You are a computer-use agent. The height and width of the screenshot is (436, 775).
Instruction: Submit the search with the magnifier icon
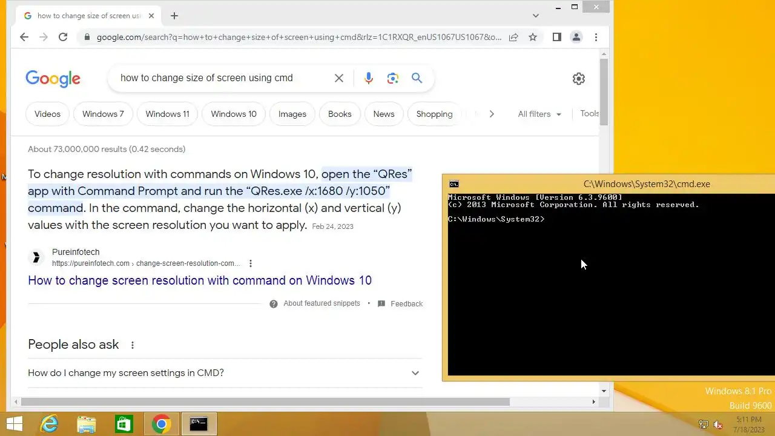pos(417,78)
